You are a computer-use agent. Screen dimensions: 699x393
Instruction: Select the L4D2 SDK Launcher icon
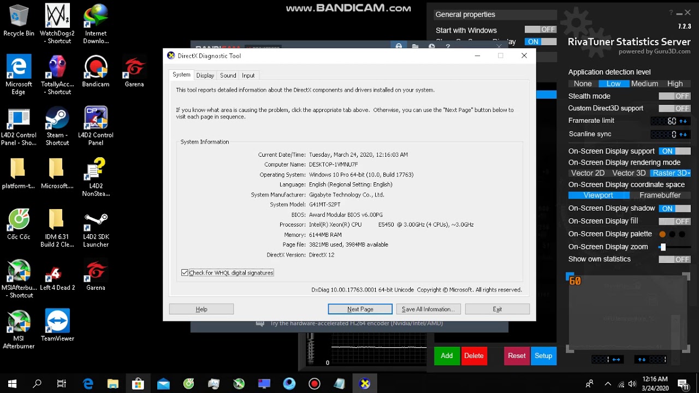pos(96,228)
